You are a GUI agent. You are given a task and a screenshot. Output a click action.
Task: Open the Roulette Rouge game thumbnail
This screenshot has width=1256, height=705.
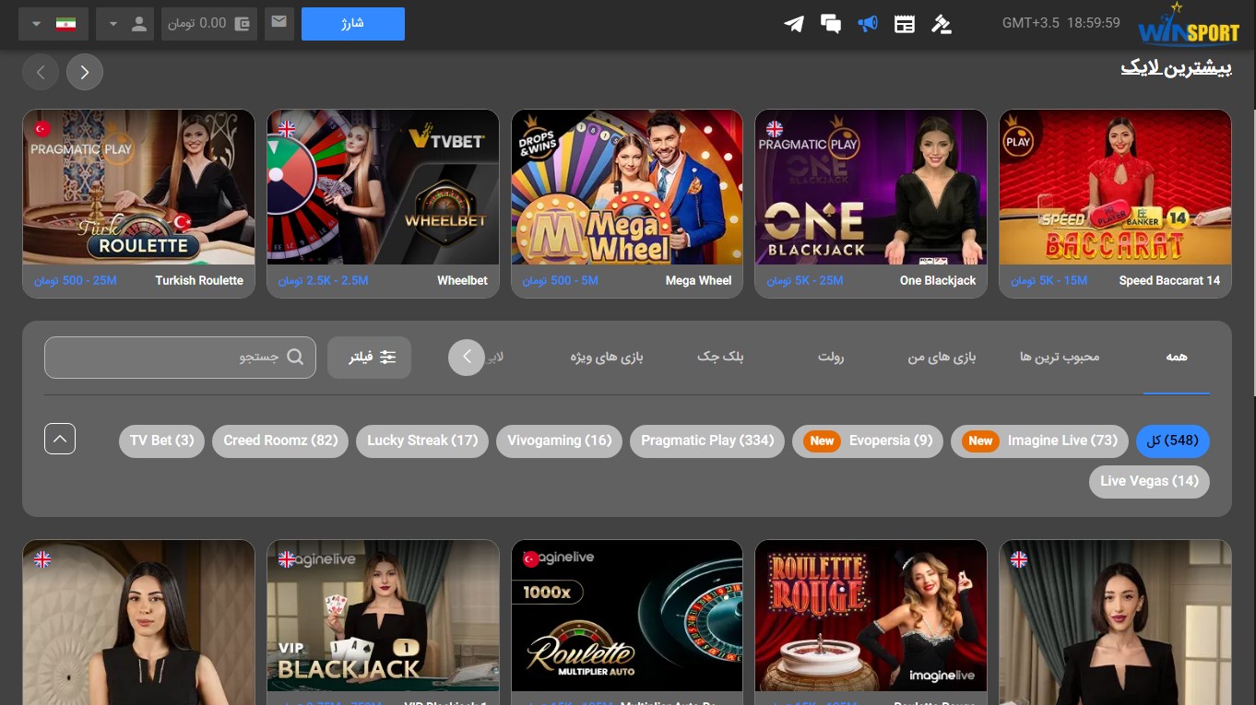(x=871, y=616)
